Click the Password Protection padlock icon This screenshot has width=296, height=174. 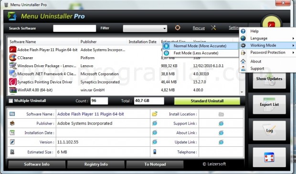(243, 52)
